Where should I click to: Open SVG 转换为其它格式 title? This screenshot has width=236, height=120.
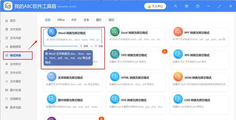click(x=134, y=100)
